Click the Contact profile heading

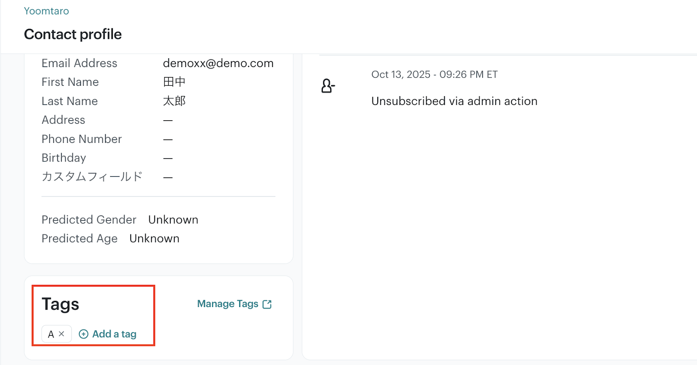(73, 34)
